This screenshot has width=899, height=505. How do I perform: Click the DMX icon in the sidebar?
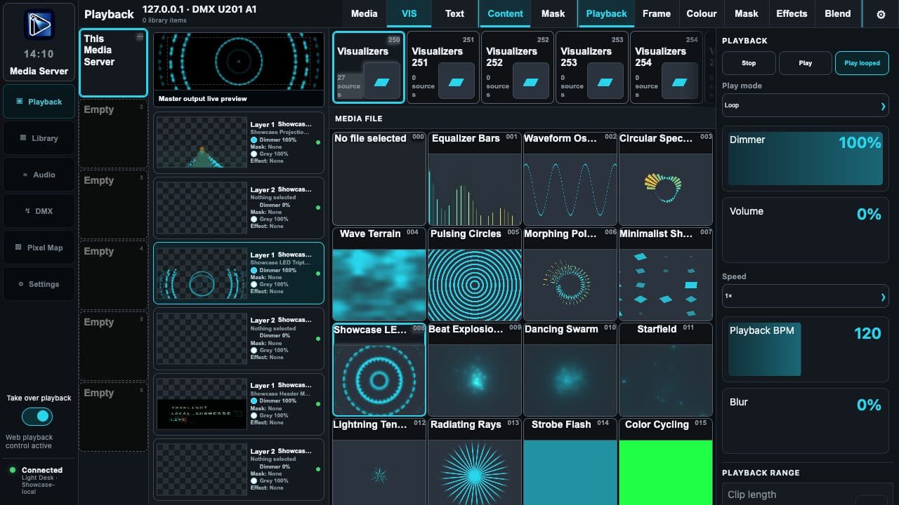(27, 211)
